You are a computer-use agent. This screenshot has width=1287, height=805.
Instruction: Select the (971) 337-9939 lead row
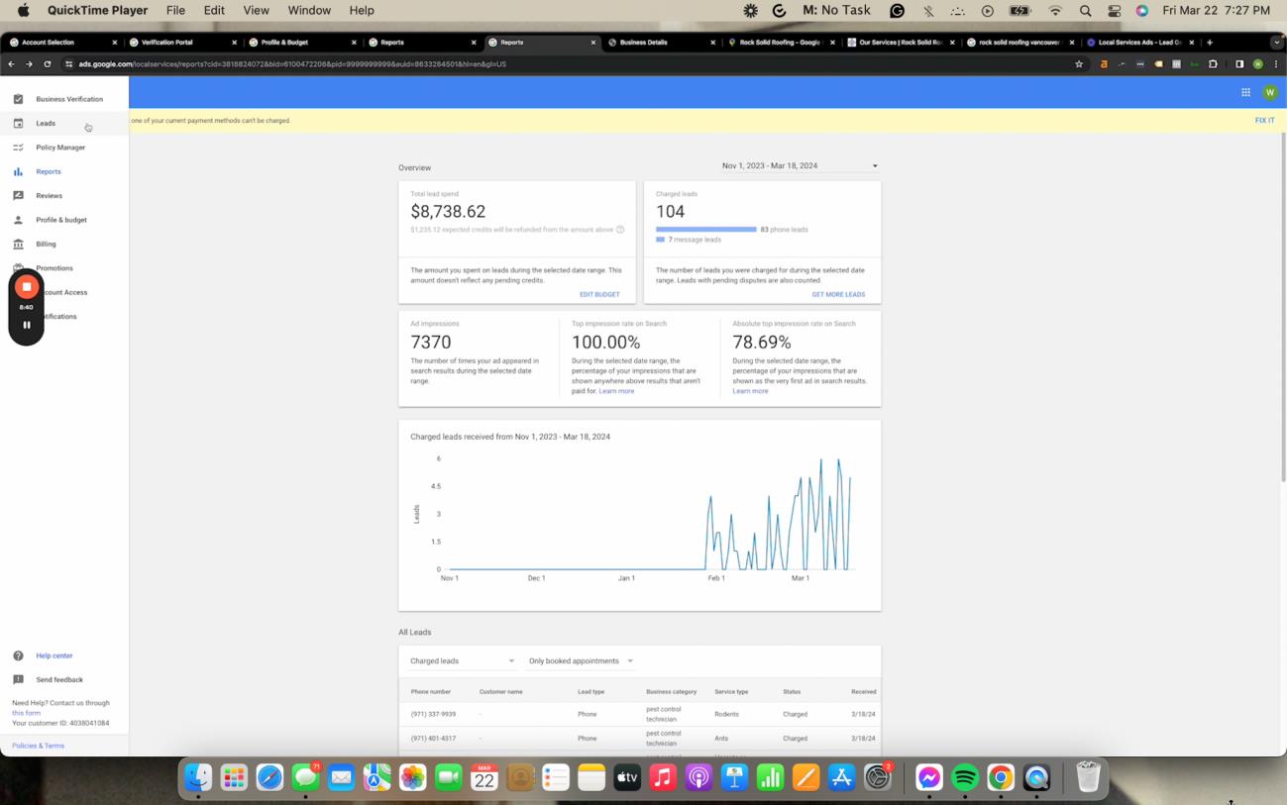(x=639, y=714)
